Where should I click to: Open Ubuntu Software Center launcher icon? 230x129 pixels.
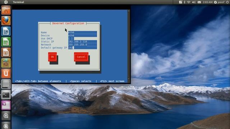(6, 63)
